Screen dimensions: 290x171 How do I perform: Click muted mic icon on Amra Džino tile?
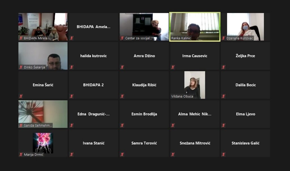tap(122, 67)
